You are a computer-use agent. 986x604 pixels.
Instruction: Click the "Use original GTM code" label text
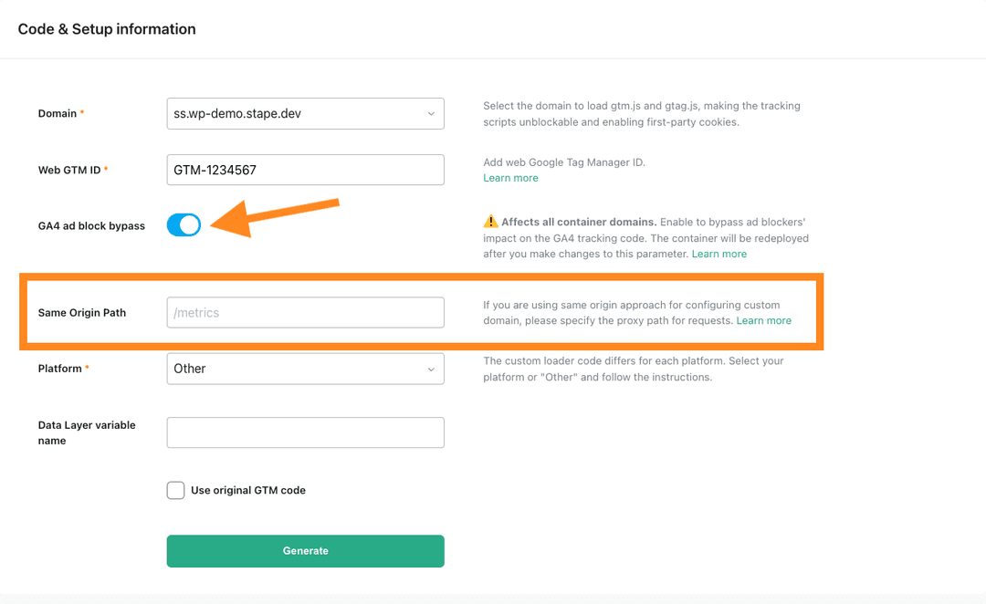click(247, 490)
